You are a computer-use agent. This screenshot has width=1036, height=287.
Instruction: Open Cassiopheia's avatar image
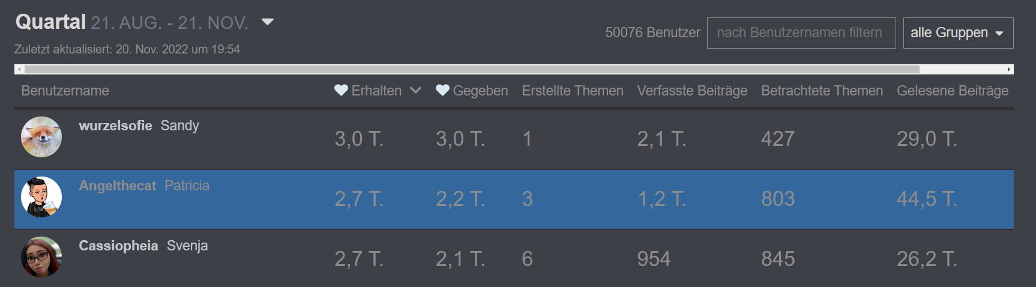click(41, 257)
